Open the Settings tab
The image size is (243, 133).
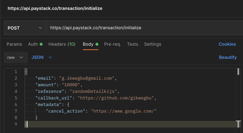tap(152, 44)
